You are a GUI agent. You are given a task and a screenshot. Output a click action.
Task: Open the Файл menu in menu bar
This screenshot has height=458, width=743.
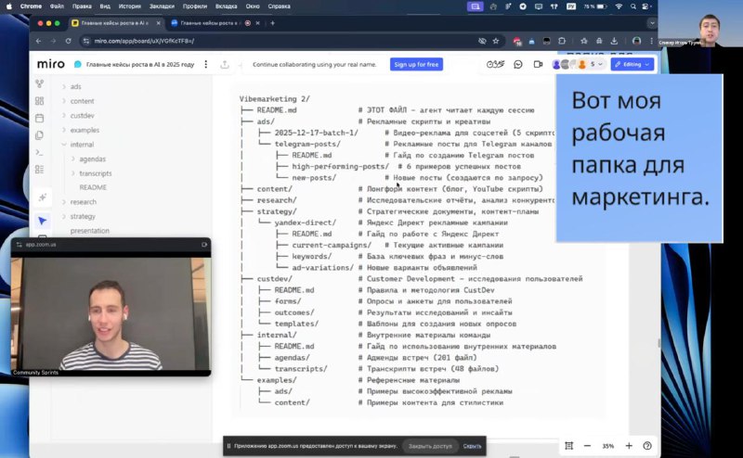pyautogui.click(x=57, y=6)
